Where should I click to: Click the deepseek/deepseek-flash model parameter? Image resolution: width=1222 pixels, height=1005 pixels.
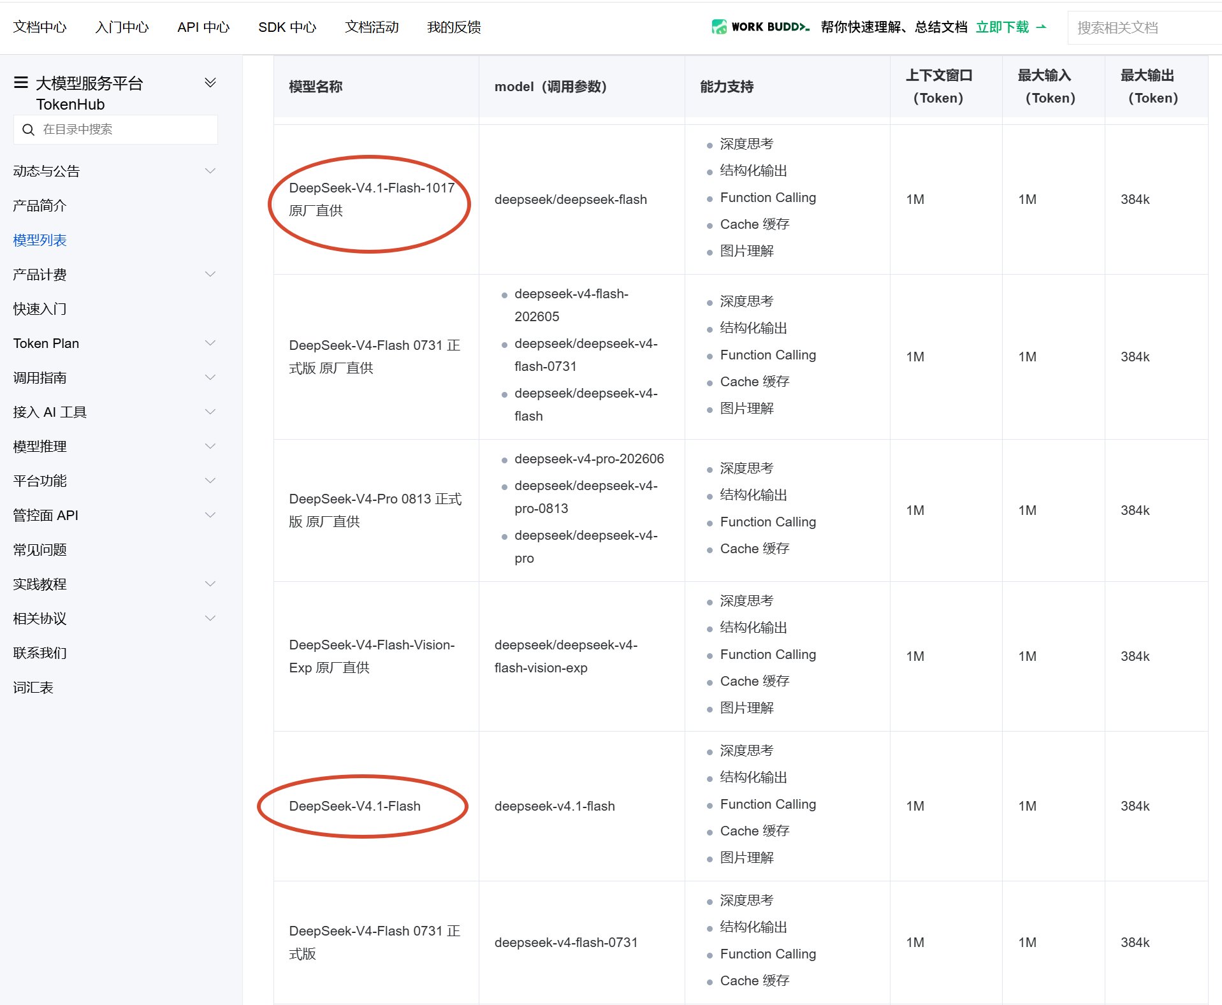(571, 199)
